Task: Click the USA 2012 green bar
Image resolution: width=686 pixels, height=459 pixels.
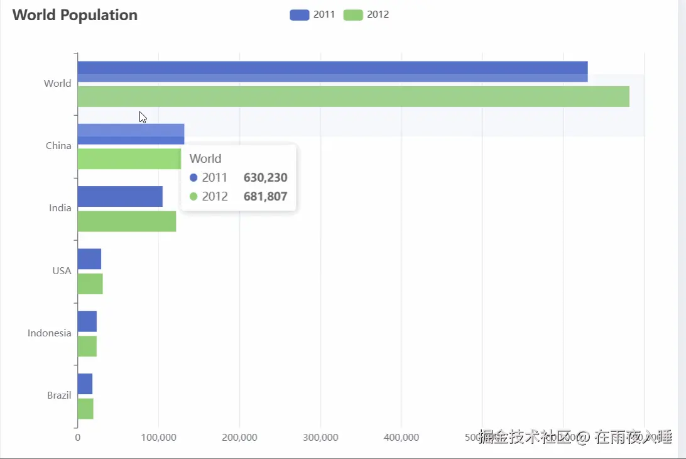Action: click(x=90, y=284)
